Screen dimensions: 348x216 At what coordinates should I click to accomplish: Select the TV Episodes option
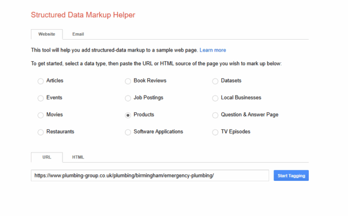point(215,132)
